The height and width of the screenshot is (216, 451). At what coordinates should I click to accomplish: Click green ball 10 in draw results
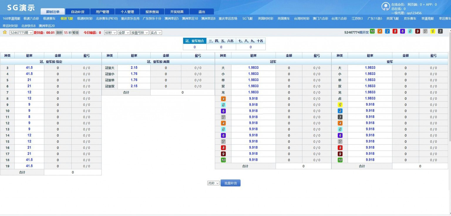click(x=372, y=31)
